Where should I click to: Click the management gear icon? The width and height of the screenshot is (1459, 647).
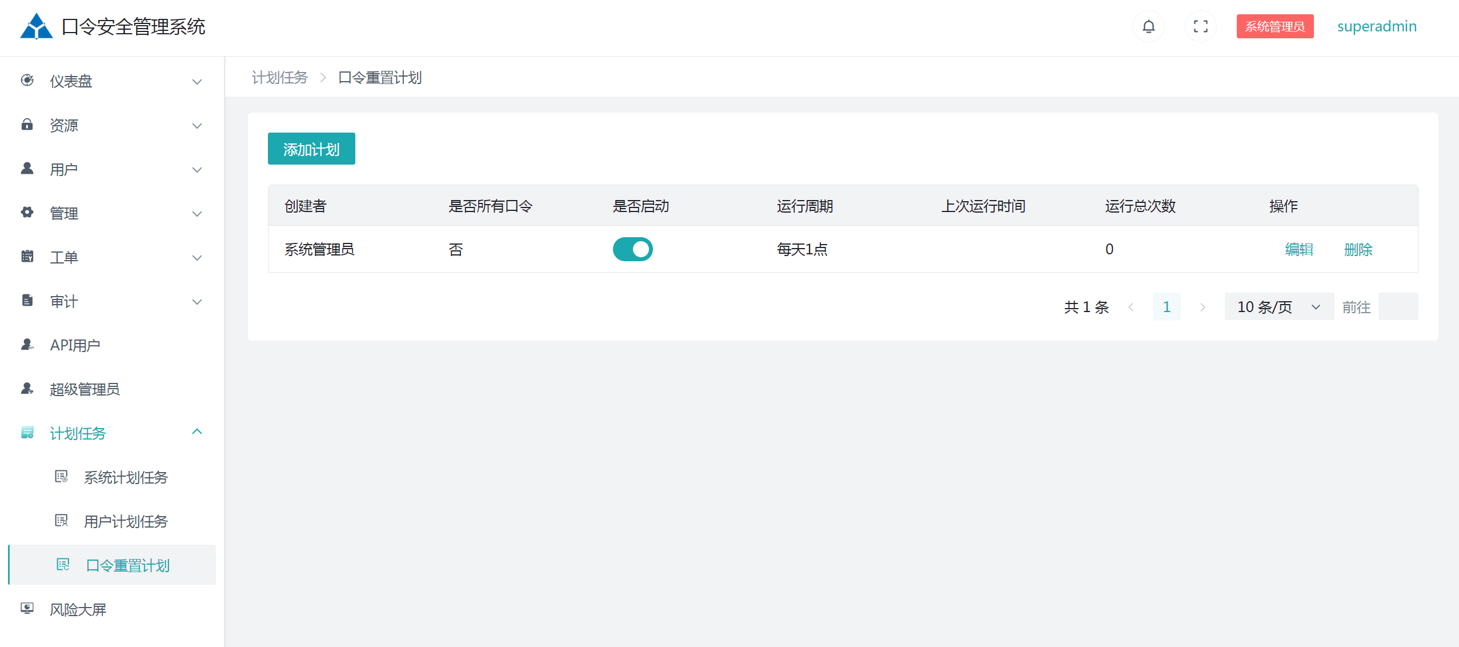[27, 213]
